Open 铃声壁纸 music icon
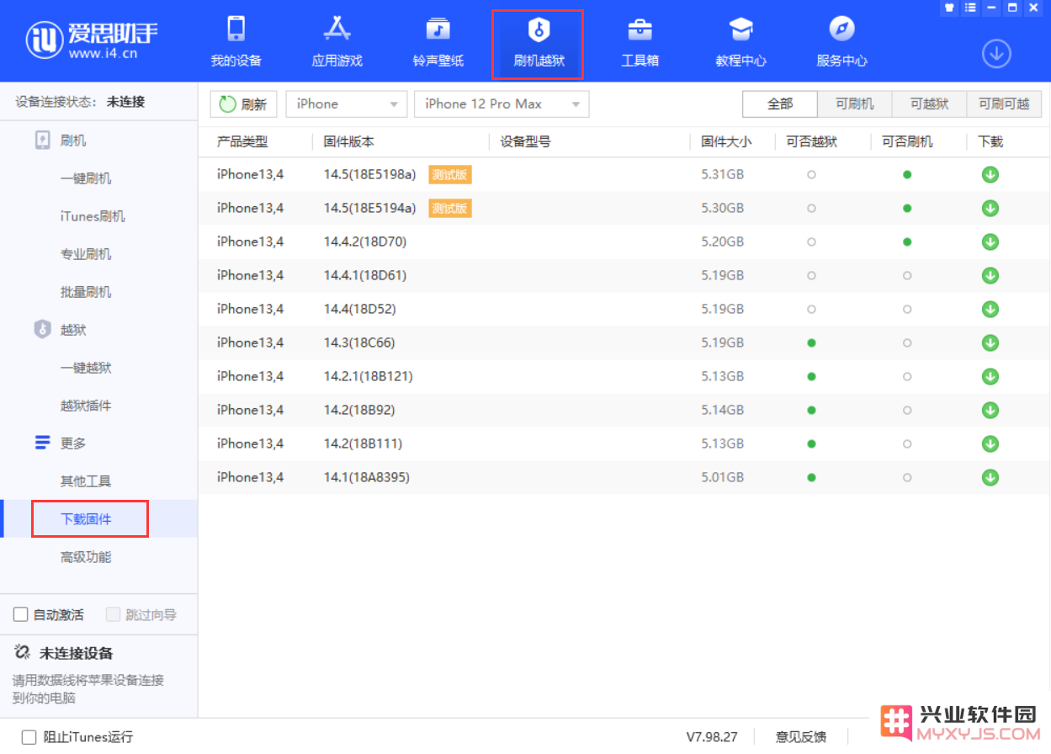This screenshot has height=754, width=1051. point(438,29)
